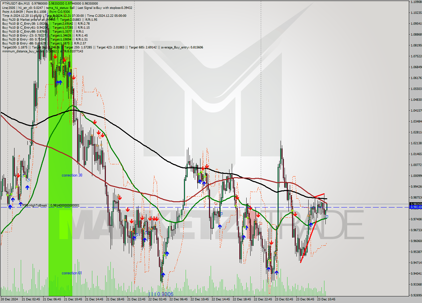Click the 'correction 38' chart label
Screen dimensions: 422x303
tap(72, 175)
